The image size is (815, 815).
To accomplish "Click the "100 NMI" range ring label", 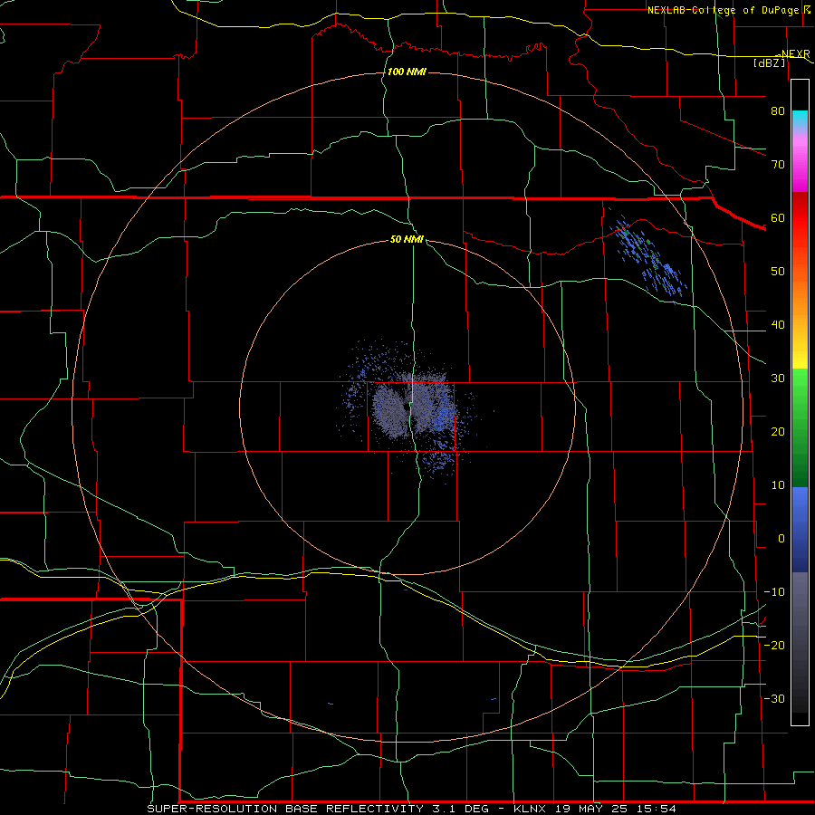I will [x=407, y=72].
